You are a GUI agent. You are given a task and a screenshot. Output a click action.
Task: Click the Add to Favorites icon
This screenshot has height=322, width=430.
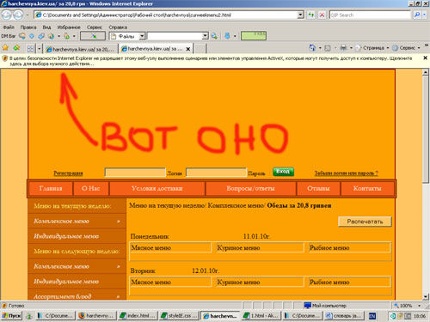16,48
